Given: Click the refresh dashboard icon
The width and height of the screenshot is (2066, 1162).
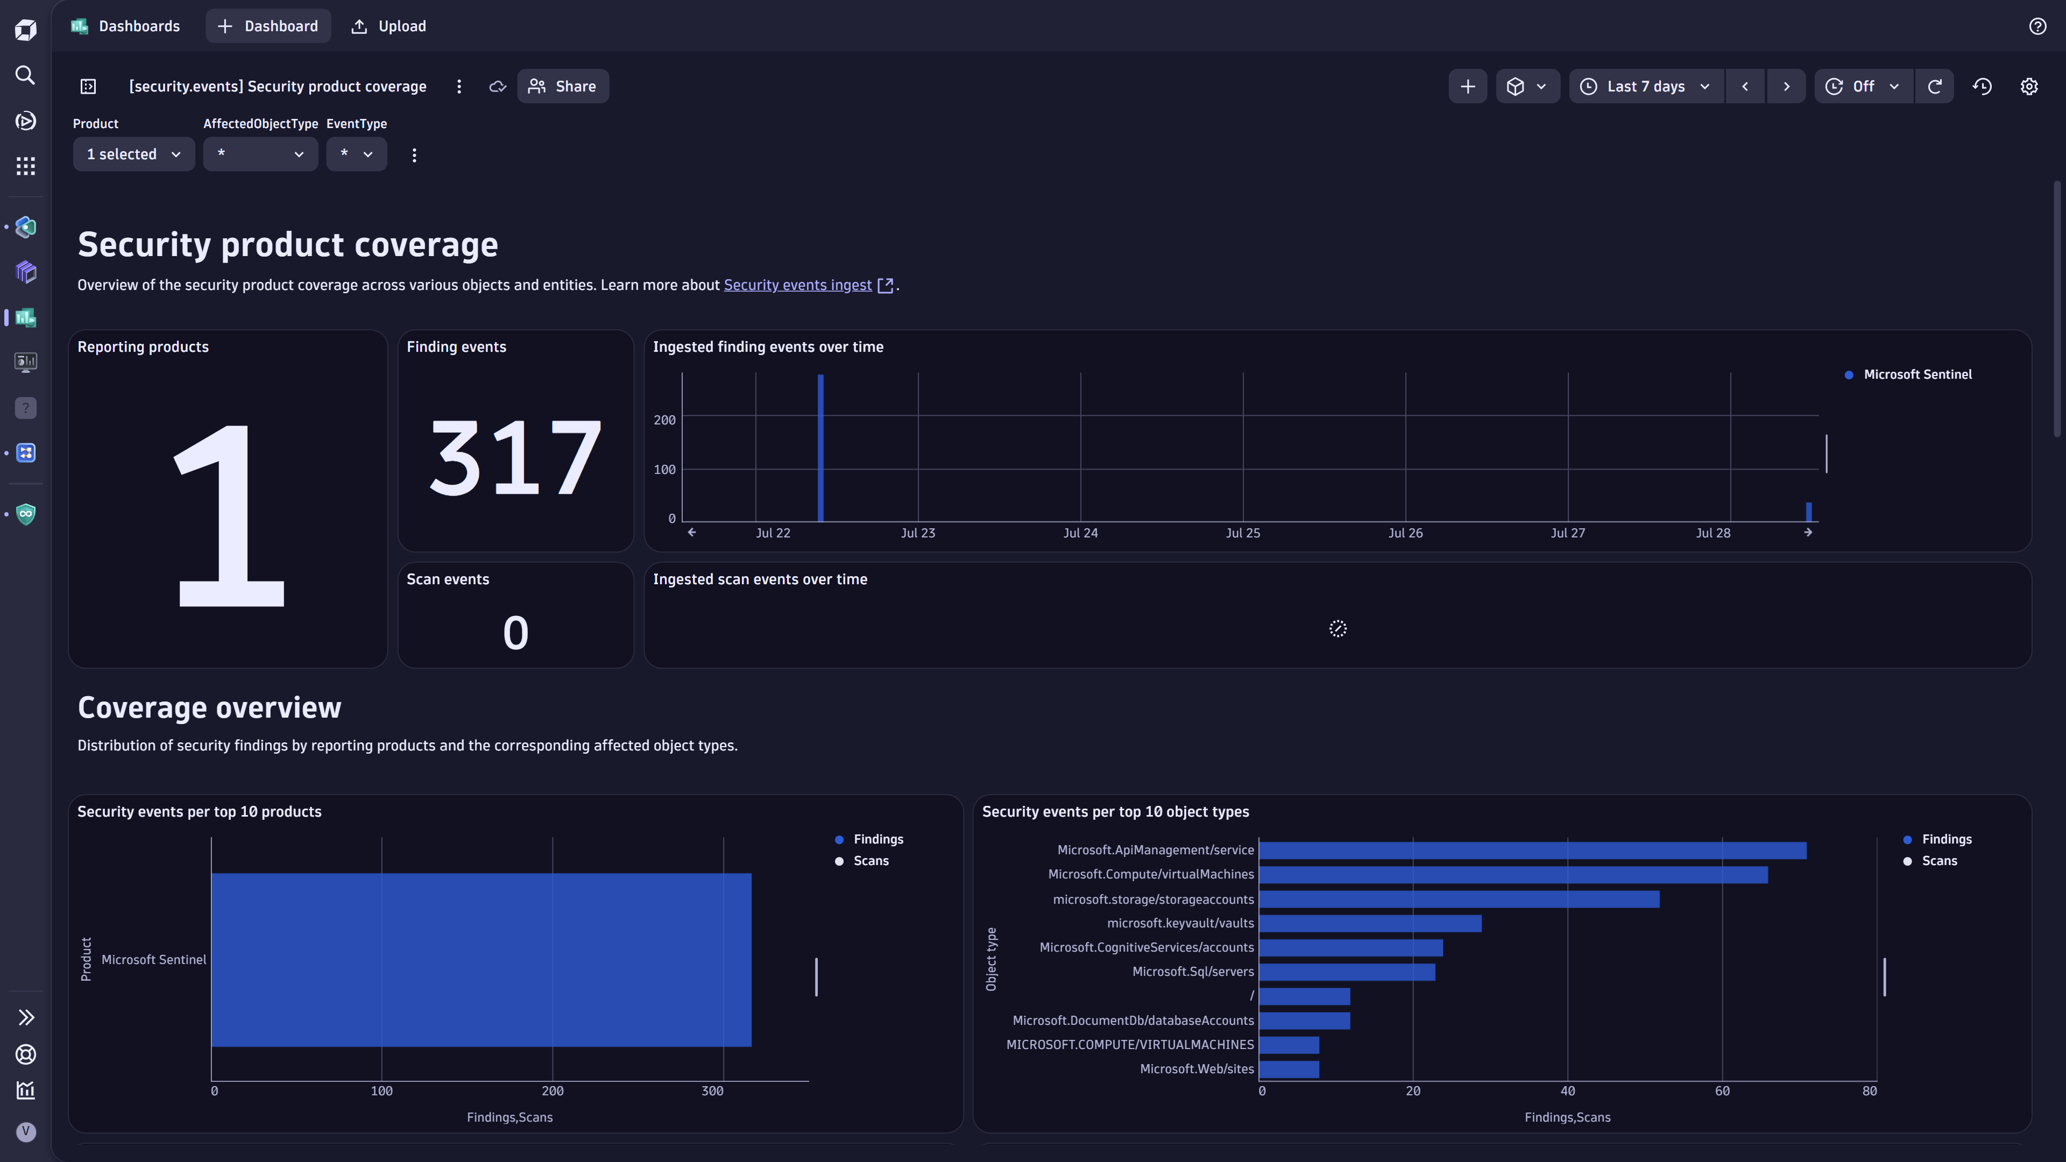Looking at the screenshot, I should point(1935,86).
